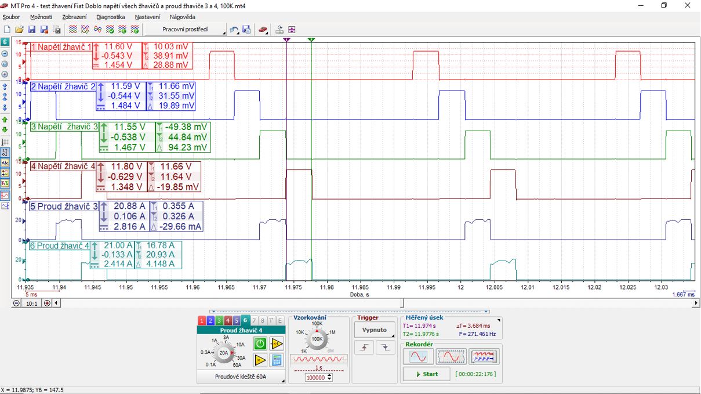This screenshot has height=394, width=701.
Task: Click the 100000 sample count input field
Action: coord(316,377)
